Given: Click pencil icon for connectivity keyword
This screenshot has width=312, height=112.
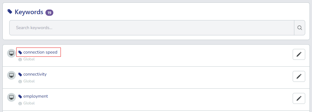Looking at the screenshot, I should click(299, 76).
